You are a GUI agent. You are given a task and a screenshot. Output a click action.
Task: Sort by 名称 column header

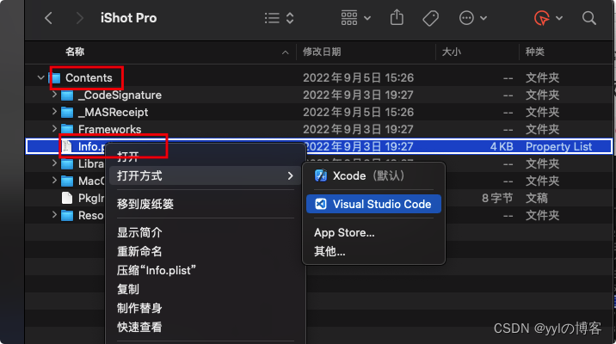coord(75,52)
